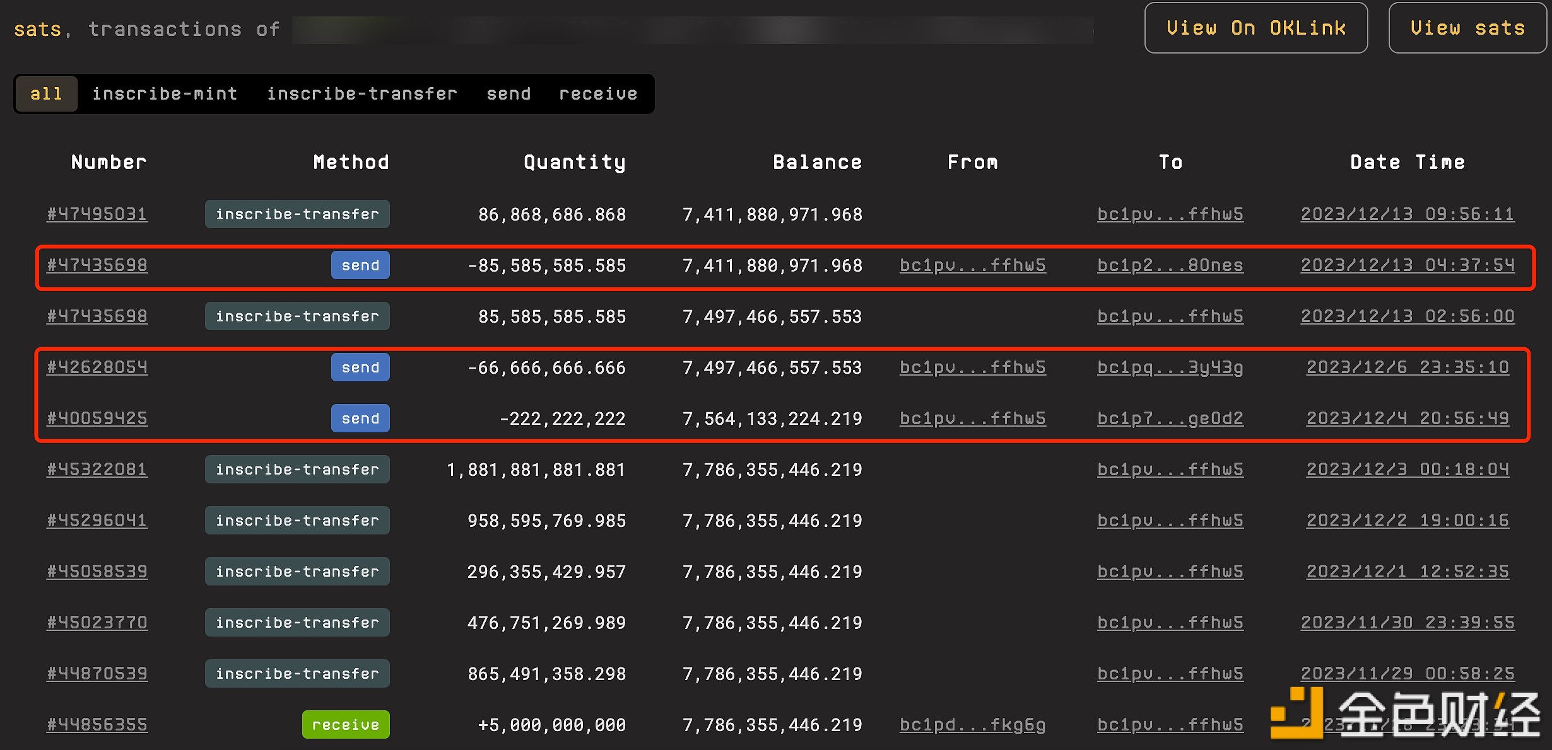Open date link 2023/12/4 20:56:49
This screenshot has height=750, width=1552.
1408,418
